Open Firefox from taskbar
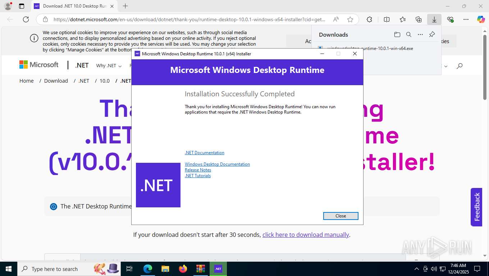The image size is (489, 276). (x=183, y=269)
